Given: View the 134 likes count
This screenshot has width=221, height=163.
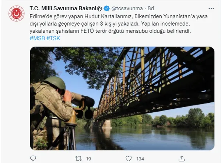Looking at the screenshot, I should click(140, 159).
